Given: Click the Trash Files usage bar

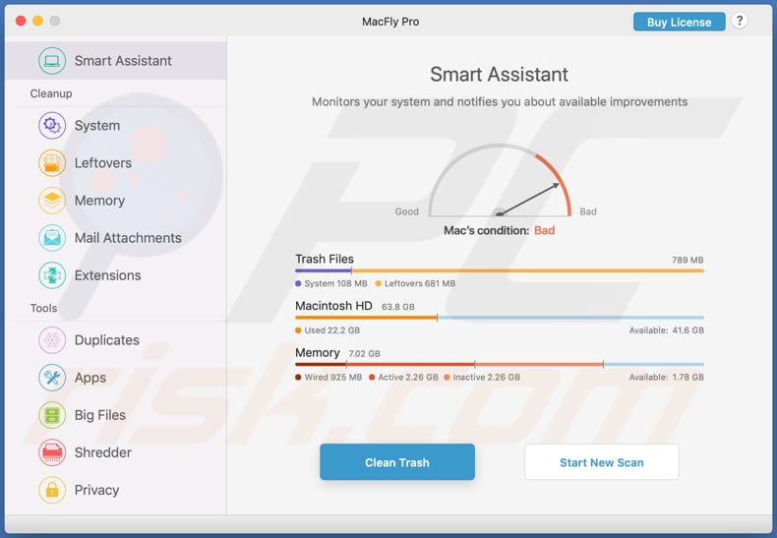Looking at the screenshot, I should coord(499,270).
